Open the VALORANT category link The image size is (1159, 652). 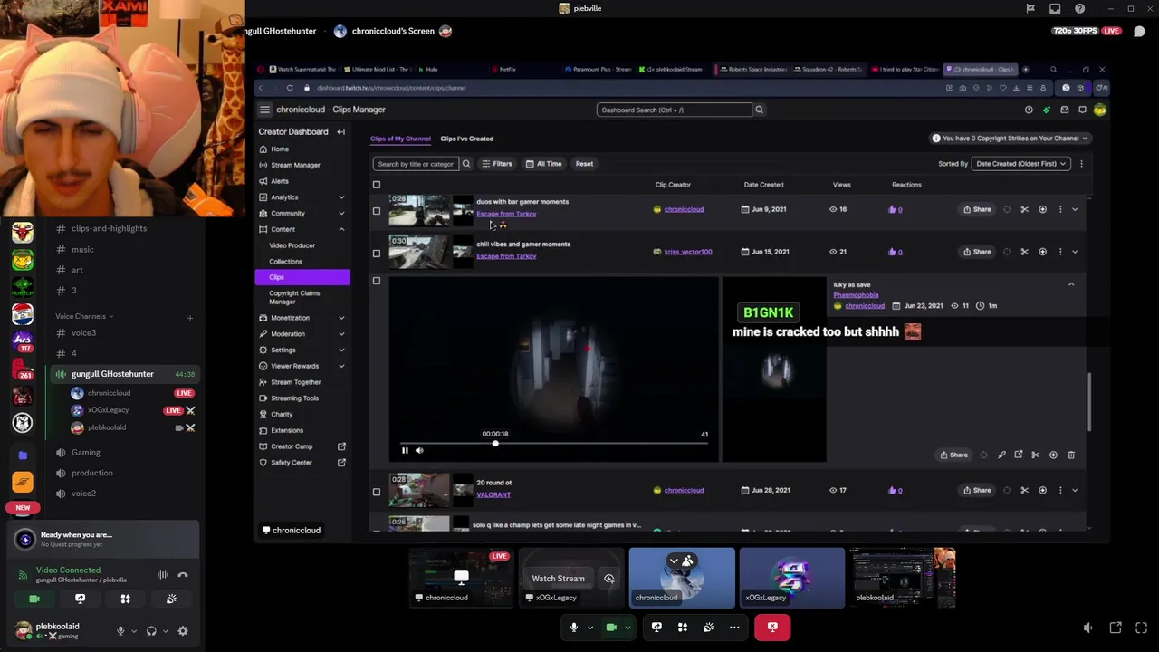(x=493, y=494)
